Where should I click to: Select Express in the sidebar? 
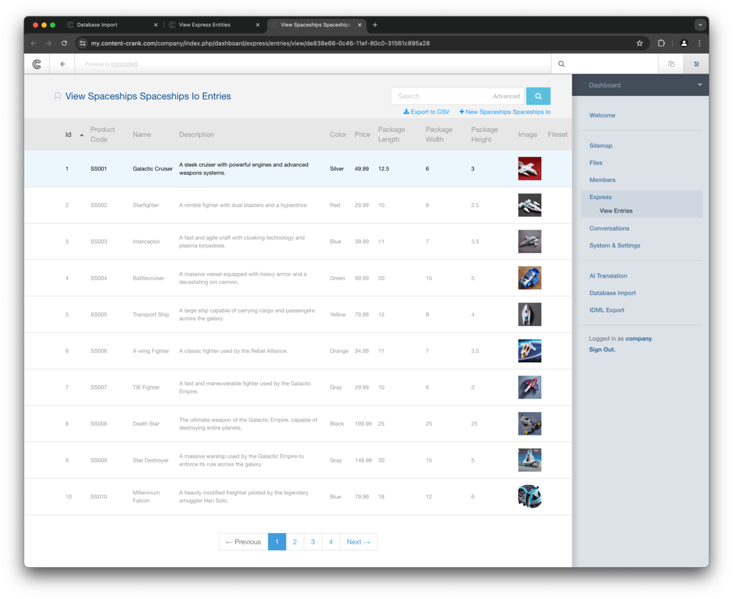pyautogui.click(x=600, y=197)
